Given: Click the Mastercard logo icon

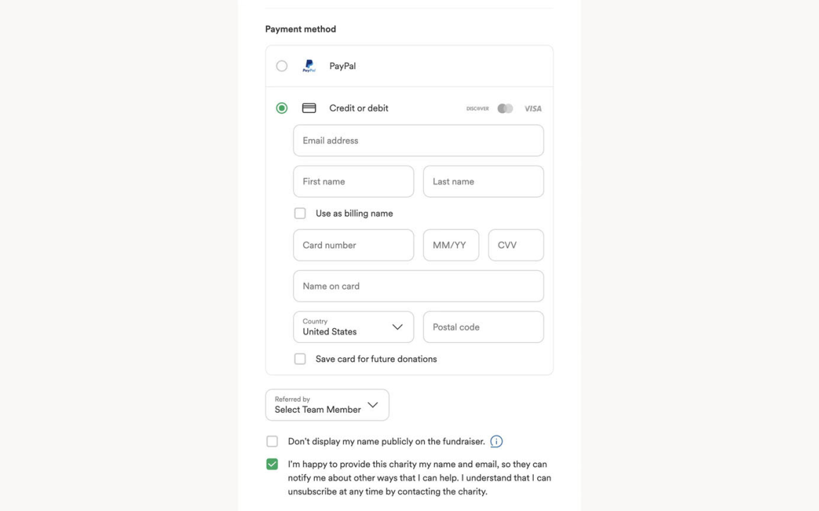Looking at the screenshot, I should pyautogui.click(x=505, y=109).
